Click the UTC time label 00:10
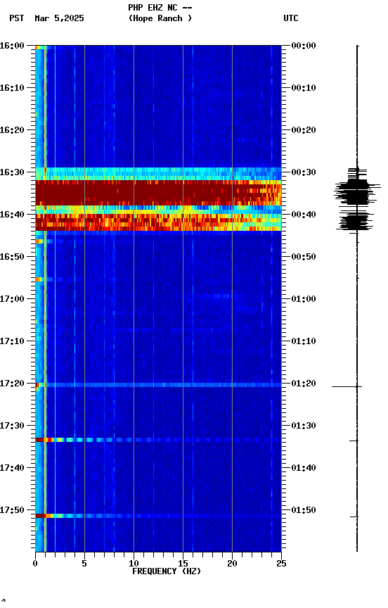This screenshot has height=608, width=388. [x=304, y=88]
